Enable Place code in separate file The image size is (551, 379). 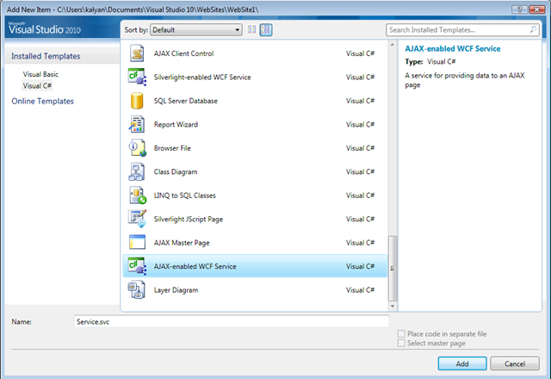[x=401, y=333]
